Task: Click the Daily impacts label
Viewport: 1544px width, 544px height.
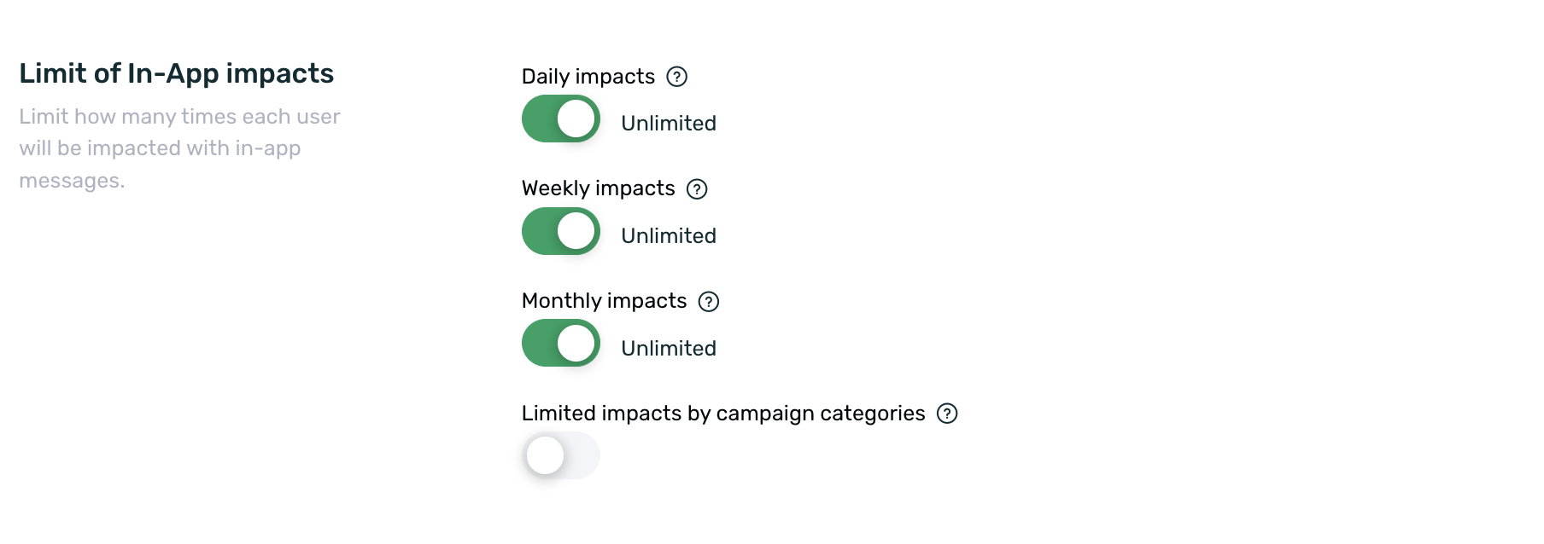Action: coord(588,77)
